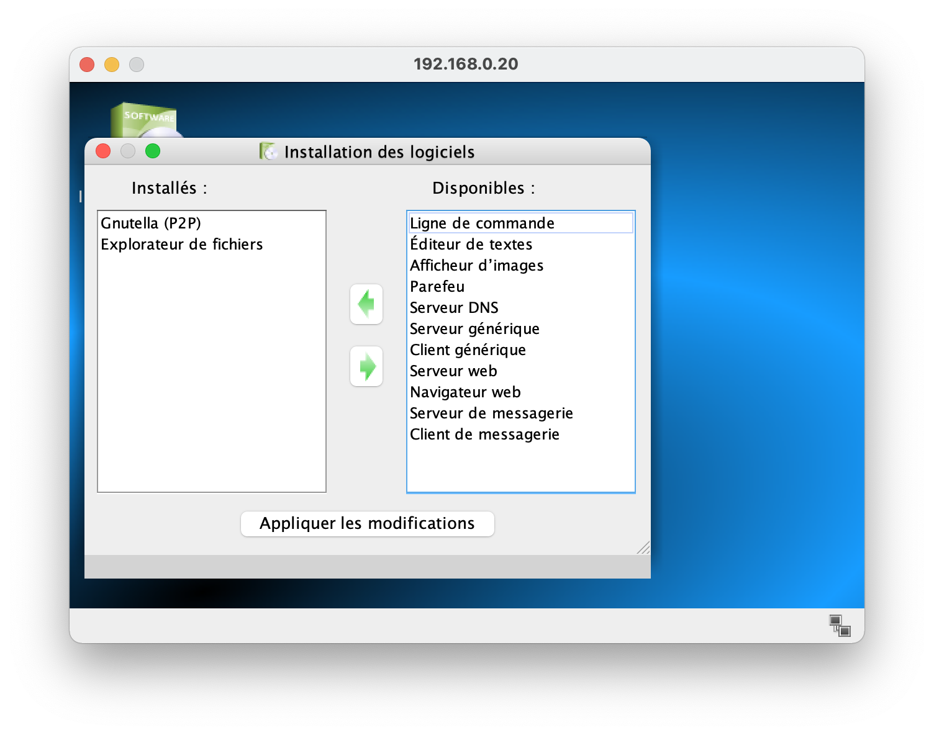Click the green left arrow install button
This screenshot has width=934, height=735.
(366, 304)
